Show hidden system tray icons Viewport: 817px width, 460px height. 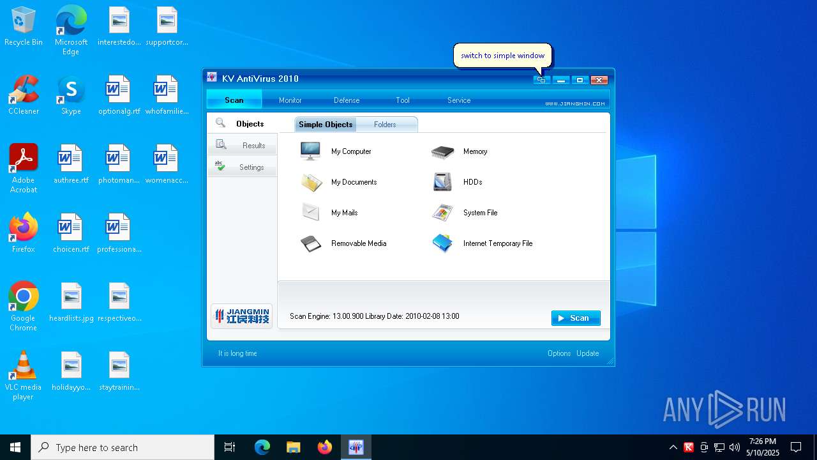[673, 447]
